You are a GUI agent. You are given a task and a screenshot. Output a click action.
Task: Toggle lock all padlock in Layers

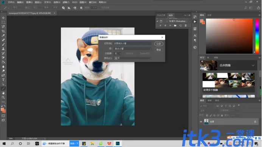coord(222,115)
